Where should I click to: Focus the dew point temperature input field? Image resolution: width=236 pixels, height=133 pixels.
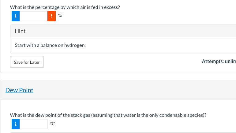point(33,124)
